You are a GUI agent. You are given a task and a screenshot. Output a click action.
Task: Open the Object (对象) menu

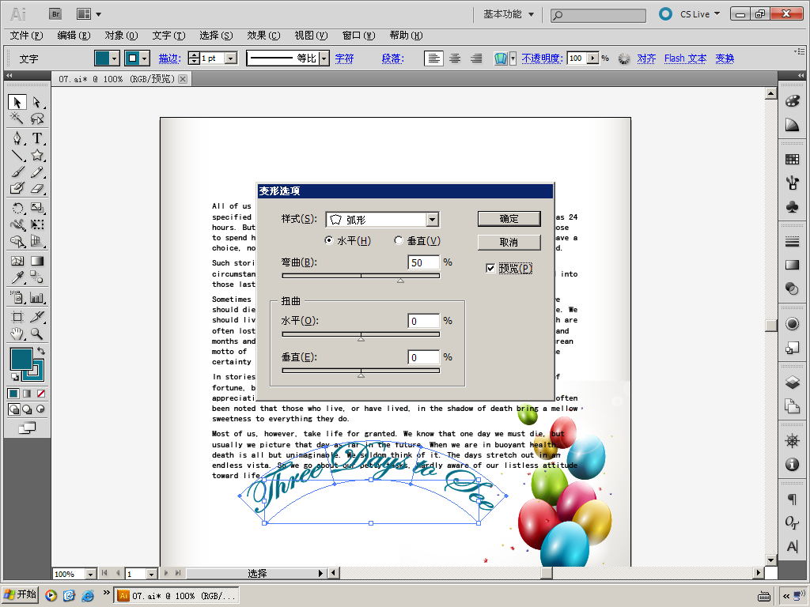(121, 36)
